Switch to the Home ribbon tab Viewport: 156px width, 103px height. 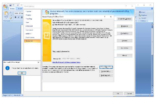click(12, 9)
